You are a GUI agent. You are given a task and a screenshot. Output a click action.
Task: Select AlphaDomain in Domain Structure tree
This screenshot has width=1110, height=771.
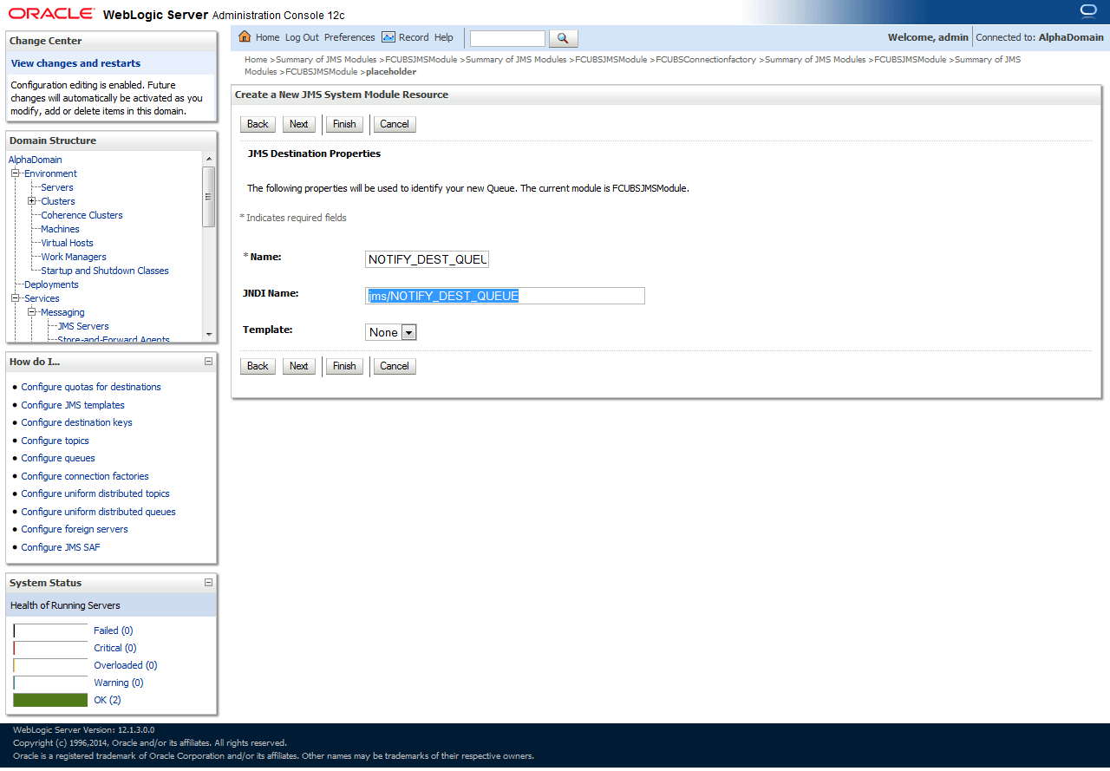click(36, 160)
